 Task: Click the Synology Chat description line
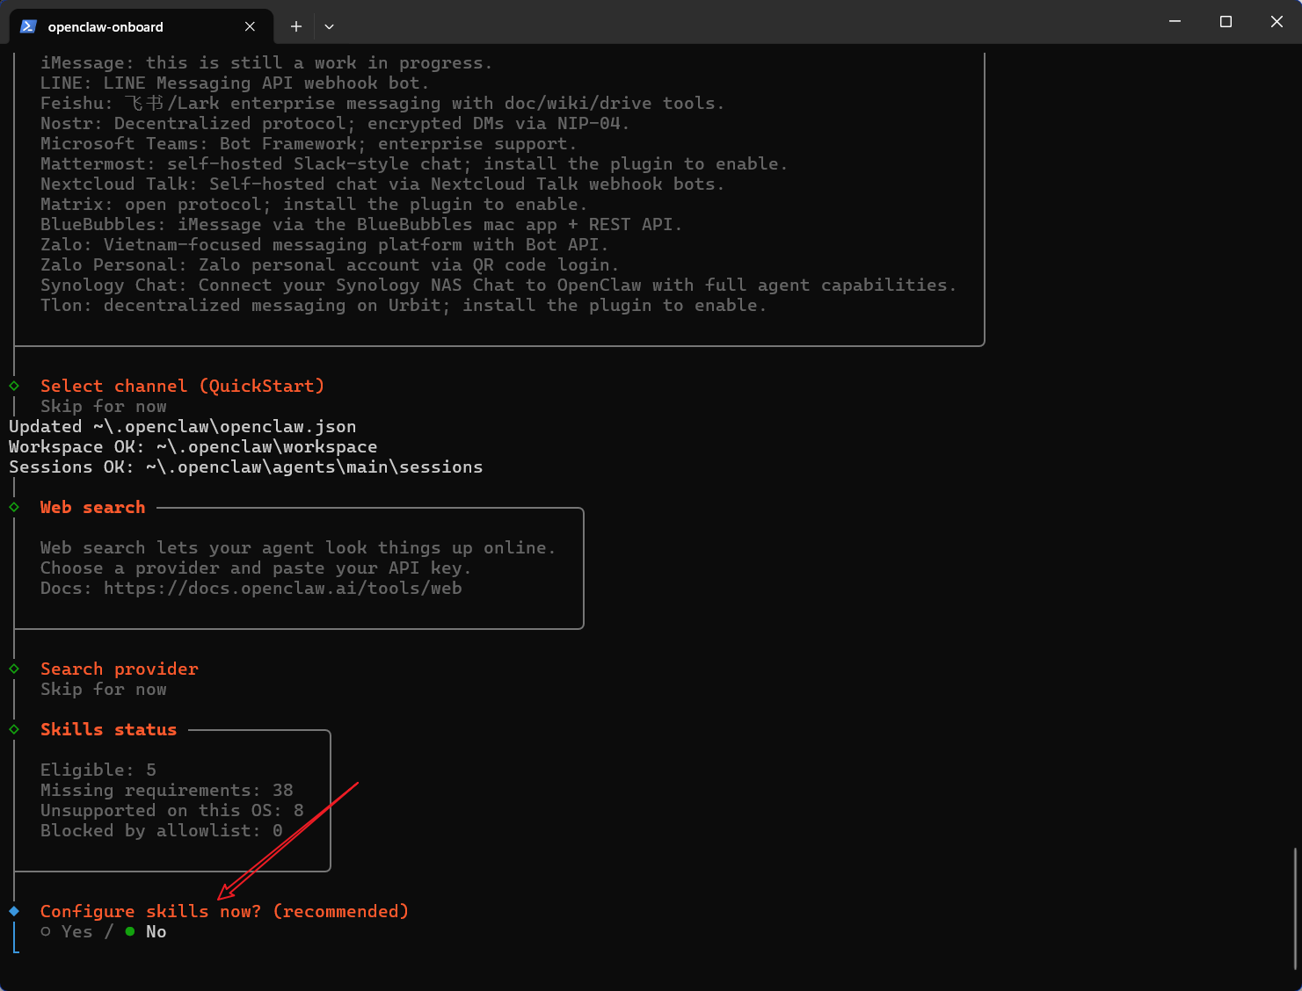pos(498,286)
